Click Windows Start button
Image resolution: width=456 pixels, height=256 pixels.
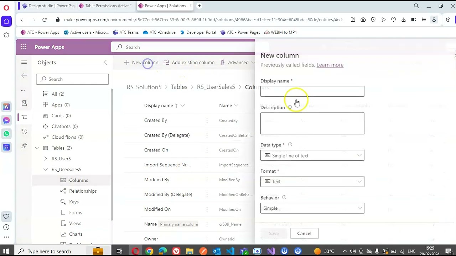[x=6, y=251]
